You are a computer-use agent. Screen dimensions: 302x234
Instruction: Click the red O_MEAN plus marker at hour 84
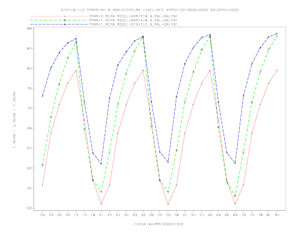277,70
